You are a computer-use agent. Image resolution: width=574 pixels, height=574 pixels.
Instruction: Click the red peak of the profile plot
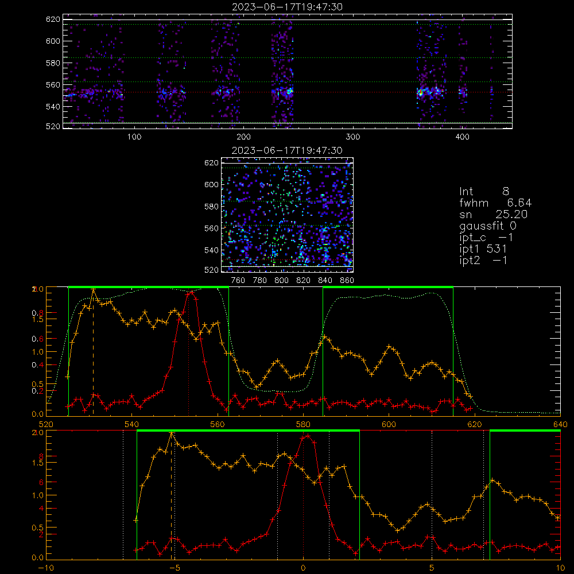(x=192, y=293)
